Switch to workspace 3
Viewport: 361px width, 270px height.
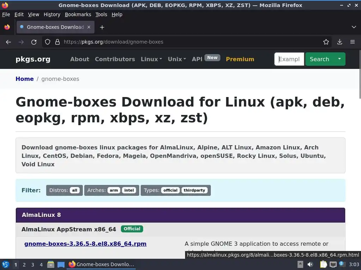pyautogui.click(x=33, y=265)
